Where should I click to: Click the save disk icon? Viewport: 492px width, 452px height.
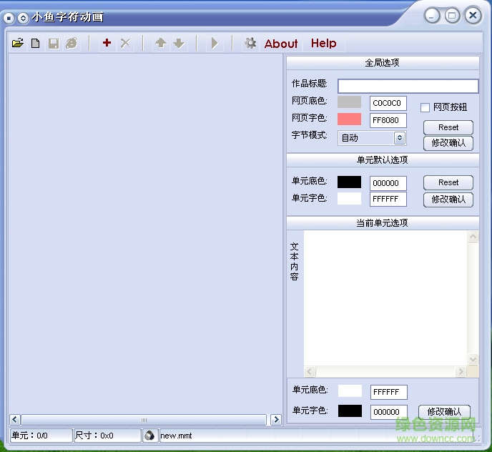(53, 44)
